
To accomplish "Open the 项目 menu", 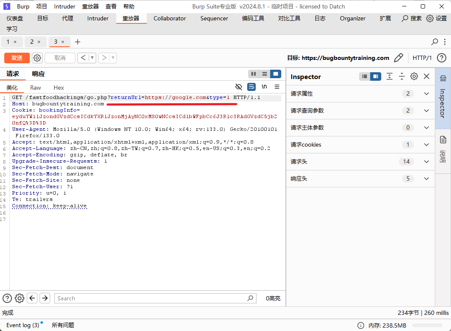I will 41,6.
